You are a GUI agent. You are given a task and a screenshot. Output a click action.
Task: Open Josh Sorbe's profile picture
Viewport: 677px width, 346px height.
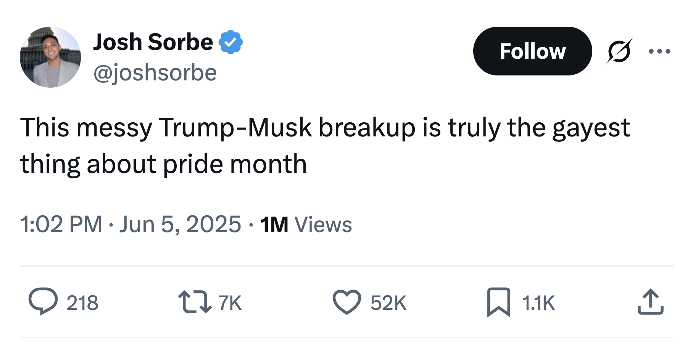click(50, 57)
